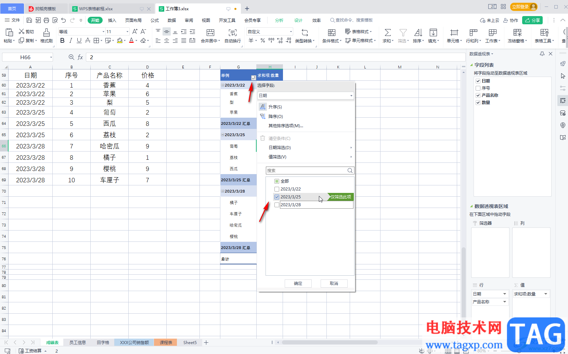Click the Auto Wrap (自动换行) icon

pyautogui.click(x=233, y=32)
